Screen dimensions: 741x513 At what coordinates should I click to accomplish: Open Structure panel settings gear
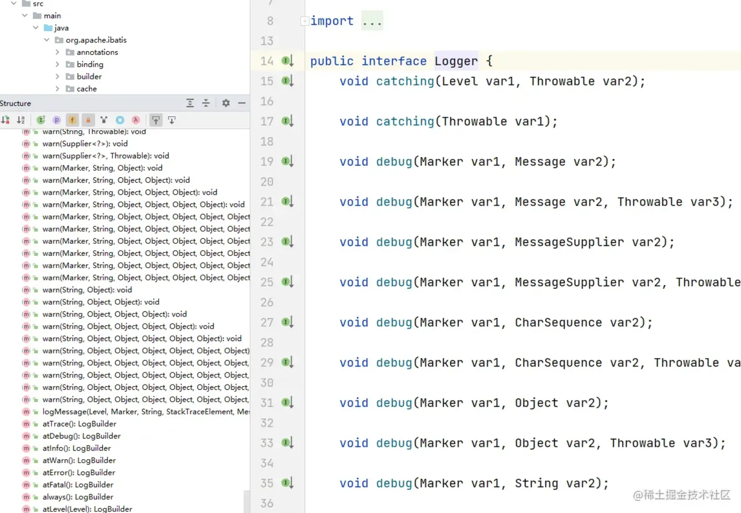(x=226, y=103)
